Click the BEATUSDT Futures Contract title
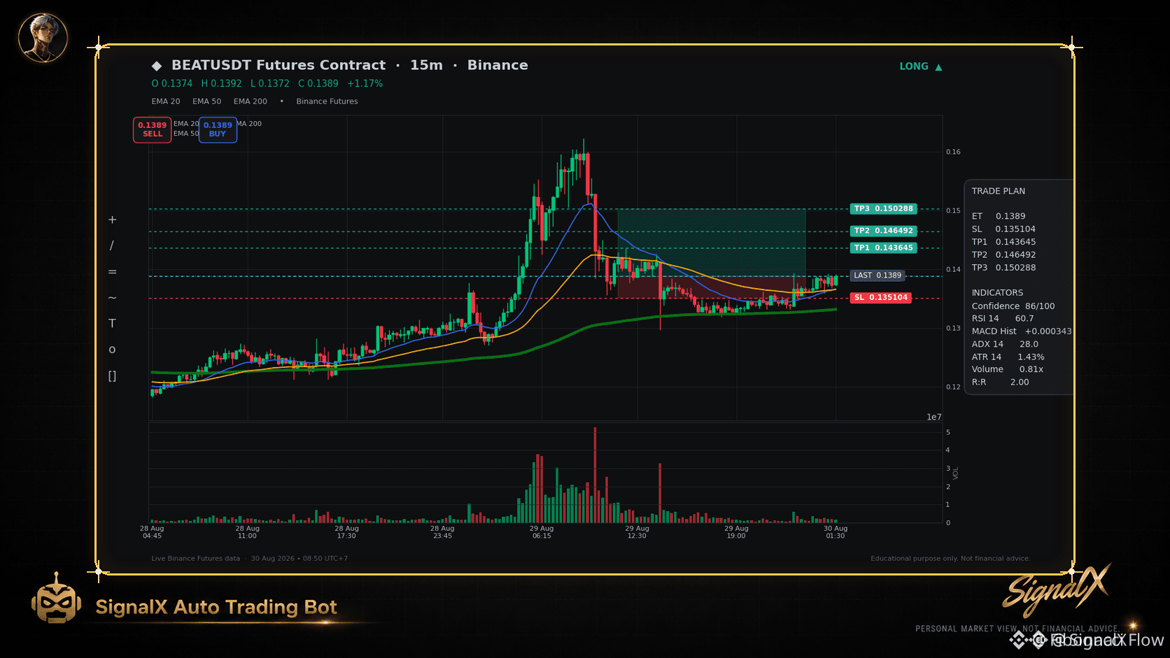1170x658 pixels. (x=279, y=65)
